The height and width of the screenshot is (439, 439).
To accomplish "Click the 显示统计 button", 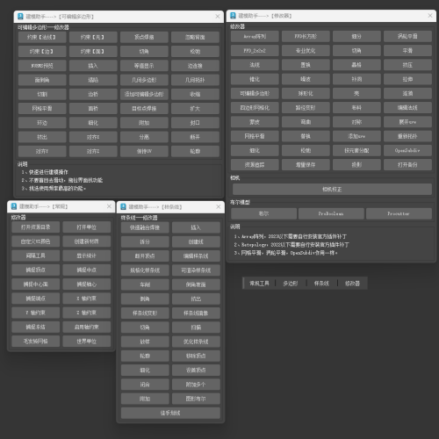I will (87, 255).
